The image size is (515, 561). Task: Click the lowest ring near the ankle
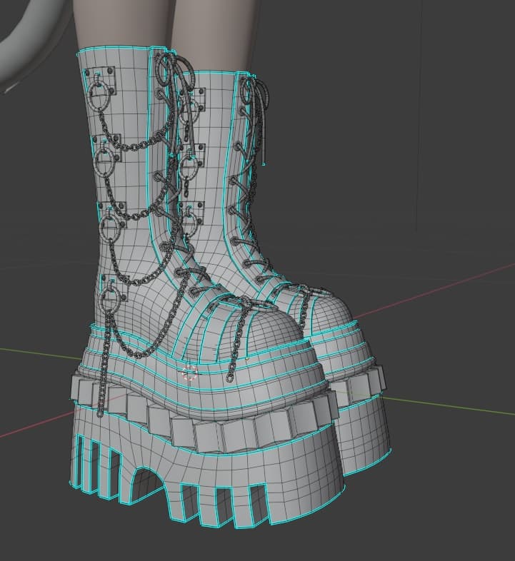click(112, 296)
